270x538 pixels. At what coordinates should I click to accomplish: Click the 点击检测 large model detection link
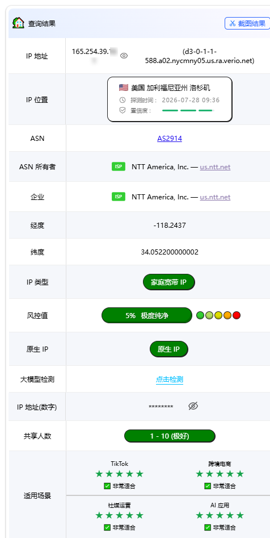click(x=170, y=379)
